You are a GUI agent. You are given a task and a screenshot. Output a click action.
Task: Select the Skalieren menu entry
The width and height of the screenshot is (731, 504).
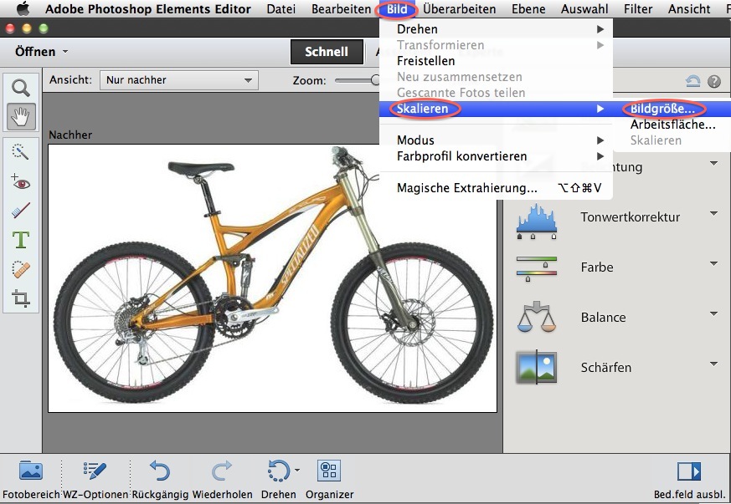tap(496, 109)
